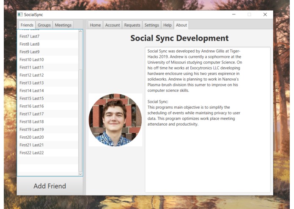Click the Add Friend button
The height and width of the screenshot is (209, 294).
coord(49,186)
